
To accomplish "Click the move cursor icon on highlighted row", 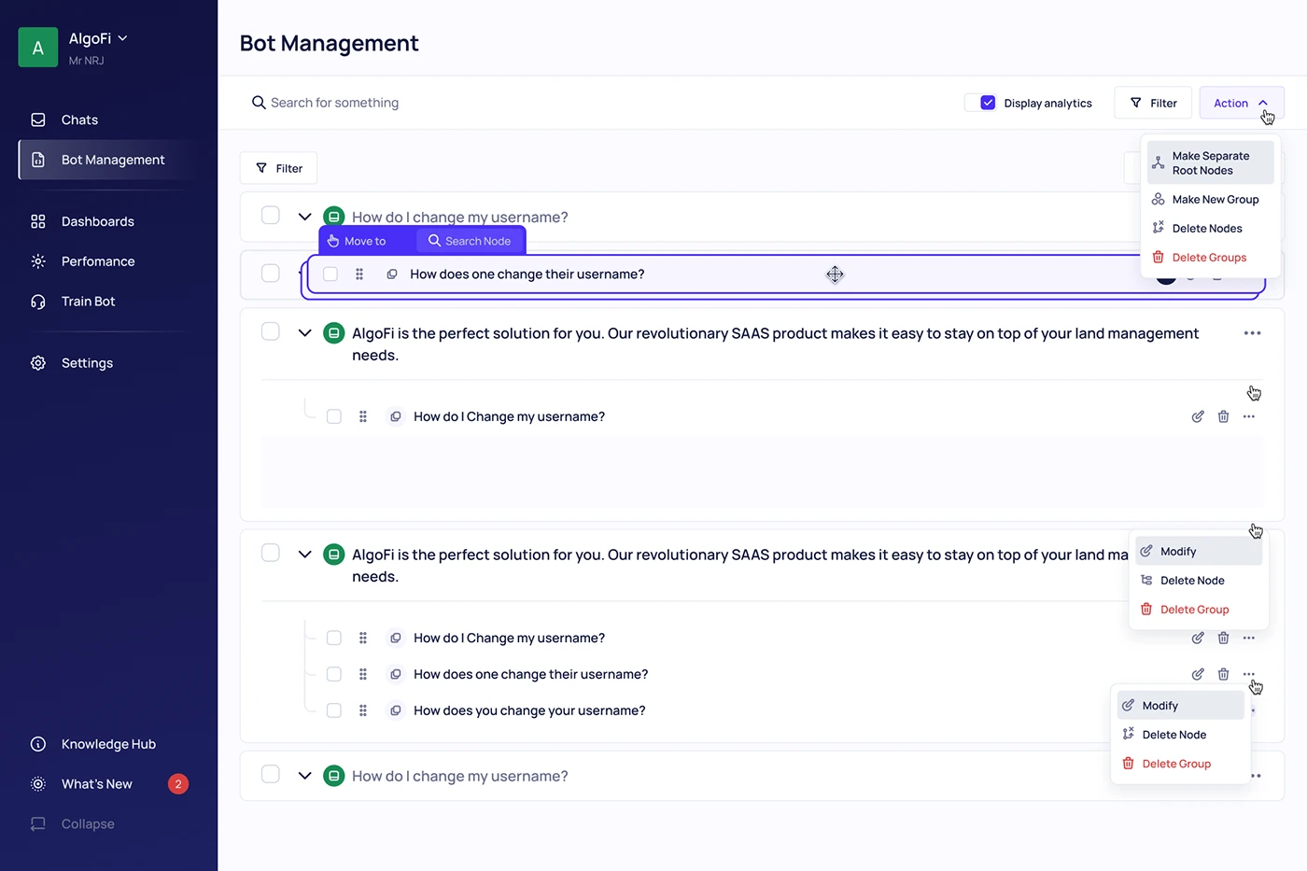I will coord(835,274).
